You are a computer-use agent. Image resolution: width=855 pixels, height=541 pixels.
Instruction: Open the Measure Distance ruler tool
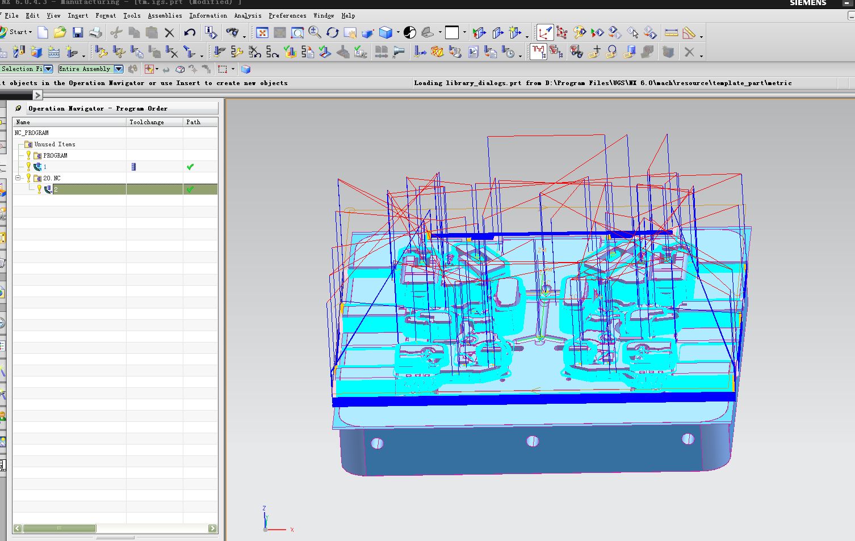point(671,32)
